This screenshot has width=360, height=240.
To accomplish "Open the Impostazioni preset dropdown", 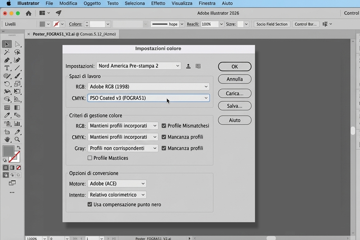I will tap(139, 66).
